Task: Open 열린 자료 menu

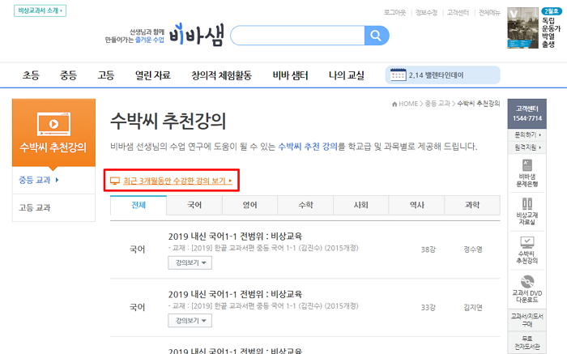Action: tap(152, 75)
